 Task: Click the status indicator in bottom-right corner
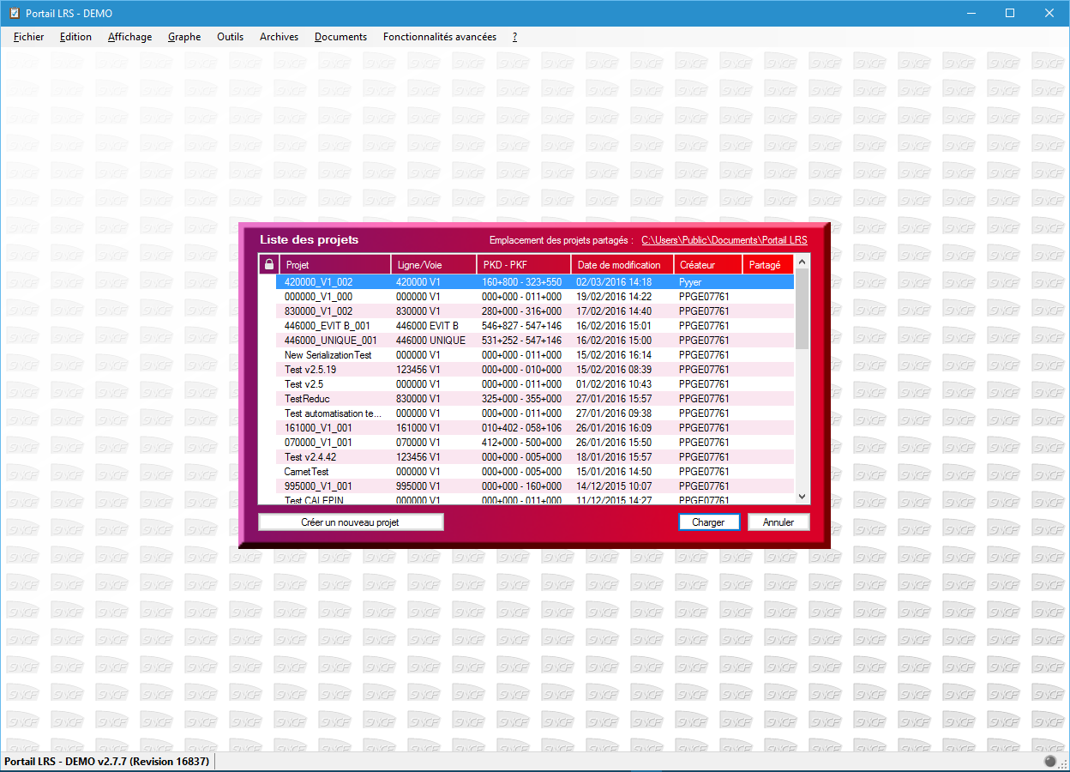1050,762
